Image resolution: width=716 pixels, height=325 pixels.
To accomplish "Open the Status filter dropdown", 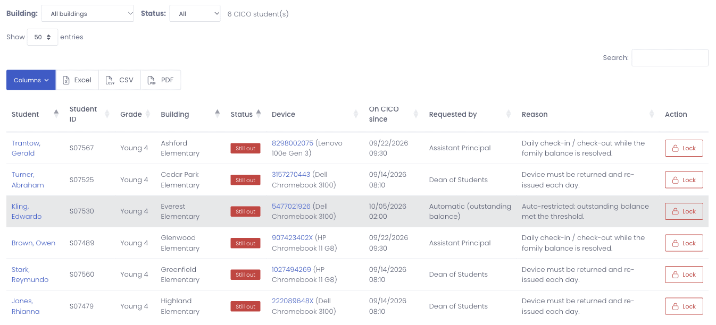I will (195, 14).
